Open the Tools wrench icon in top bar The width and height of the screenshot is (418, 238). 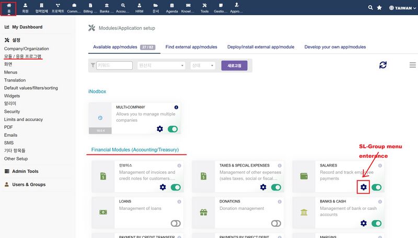tap(204, 5)
